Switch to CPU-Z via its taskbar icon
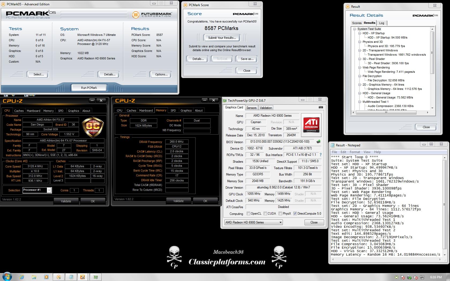The width and height of the screenshot is (450, 281). tap(83, 277)
